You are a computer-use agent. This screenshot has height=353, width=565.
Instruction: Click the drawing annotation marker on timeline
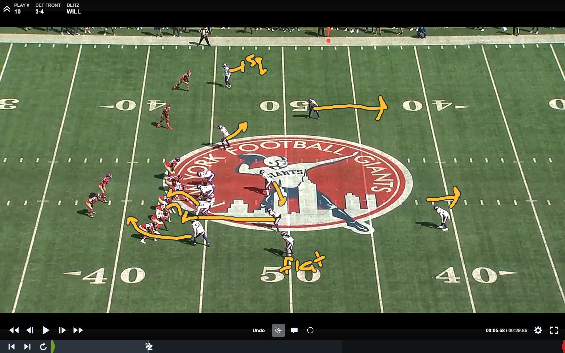[149, 347]
